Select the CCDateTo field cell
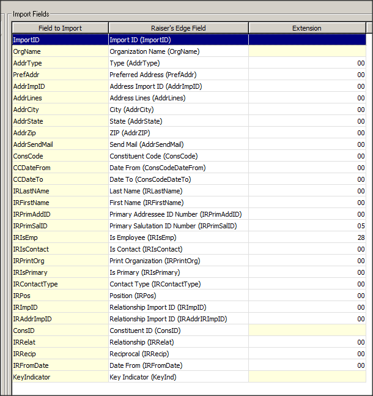The width and height of the screenshot is (373, 396). [x=61, y=179]
